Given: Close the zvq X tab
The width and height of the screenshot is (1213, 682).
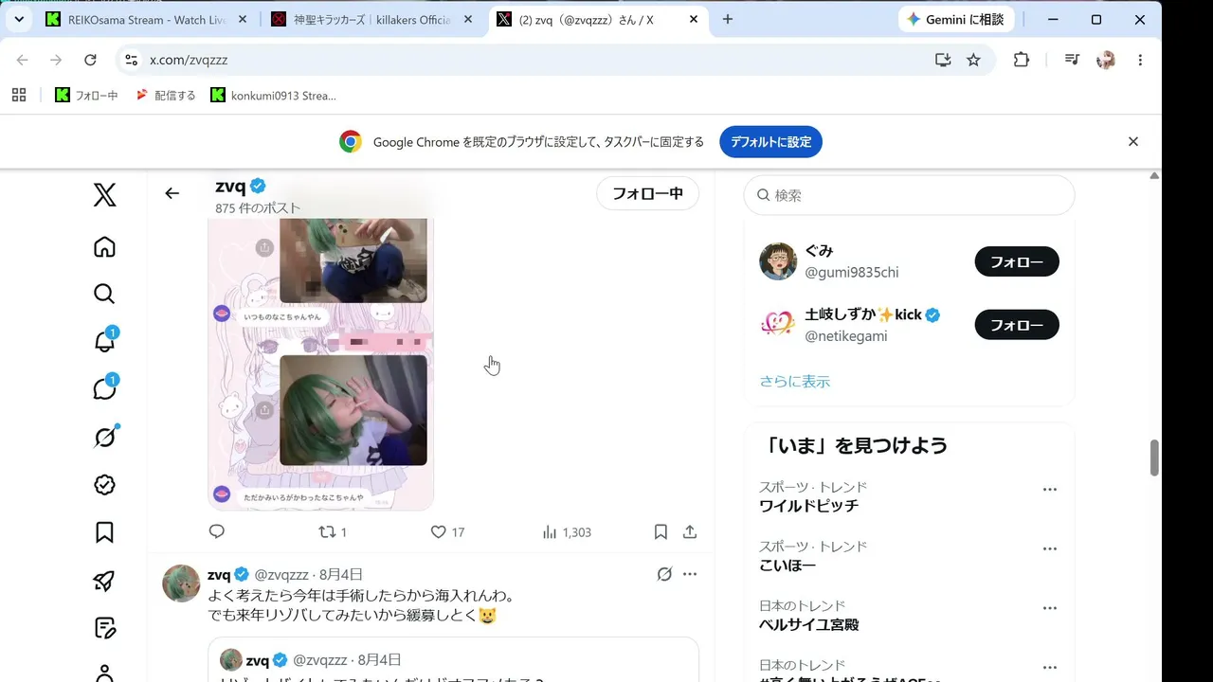Looking at the screenshot, I should 692,20.
